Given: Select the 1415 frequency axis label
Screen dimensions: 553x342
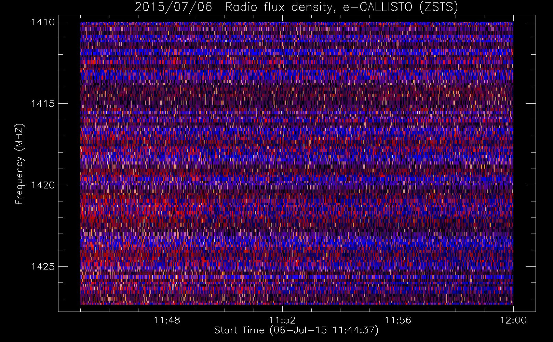Looking at the screenshot, I should point(43,104).
